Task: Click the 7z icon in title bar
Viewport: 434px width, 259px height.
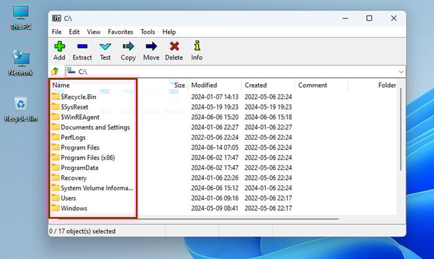Action: (56, 18)
